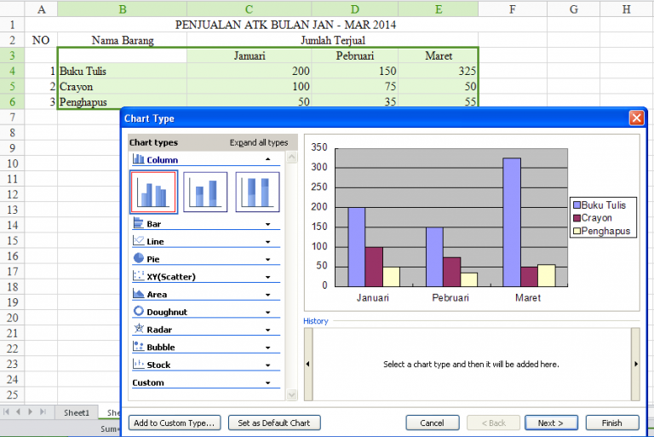The width and height of the screenshot is (654, 437).
Task: Collapse the Column chart category
Action: click(268, 159)
